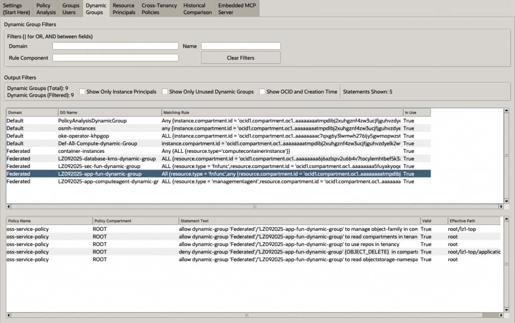Open the Embedded MCP Server tab
This screenshot has height=323, width=515.
pyautogui.click(x=237, y=9)
